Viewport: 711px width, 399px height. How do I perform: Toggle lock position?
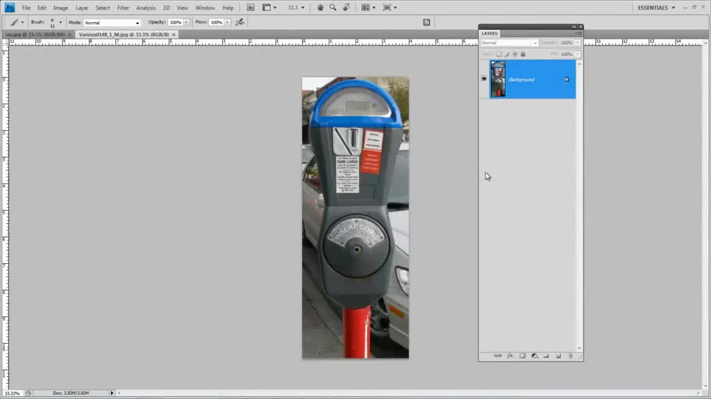pyautogui.click(x=515, y=54)
